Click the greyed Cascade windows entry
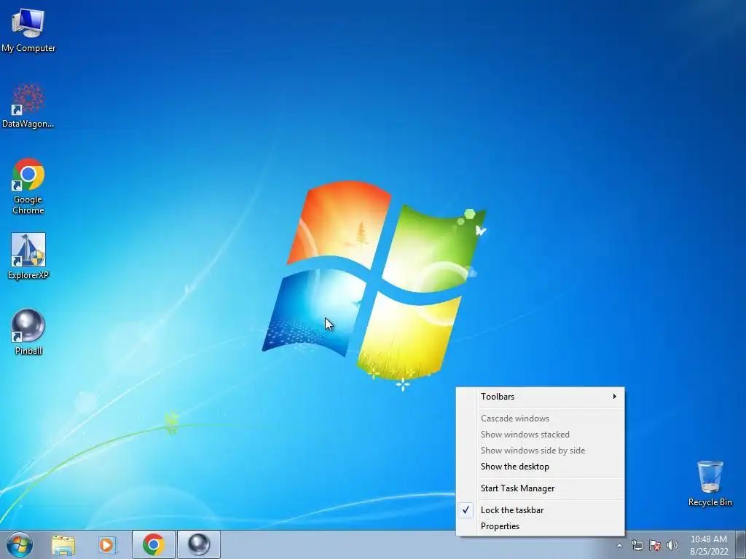Image resolution: width=746 pixels, height=559 pixels. coord(540,419)
